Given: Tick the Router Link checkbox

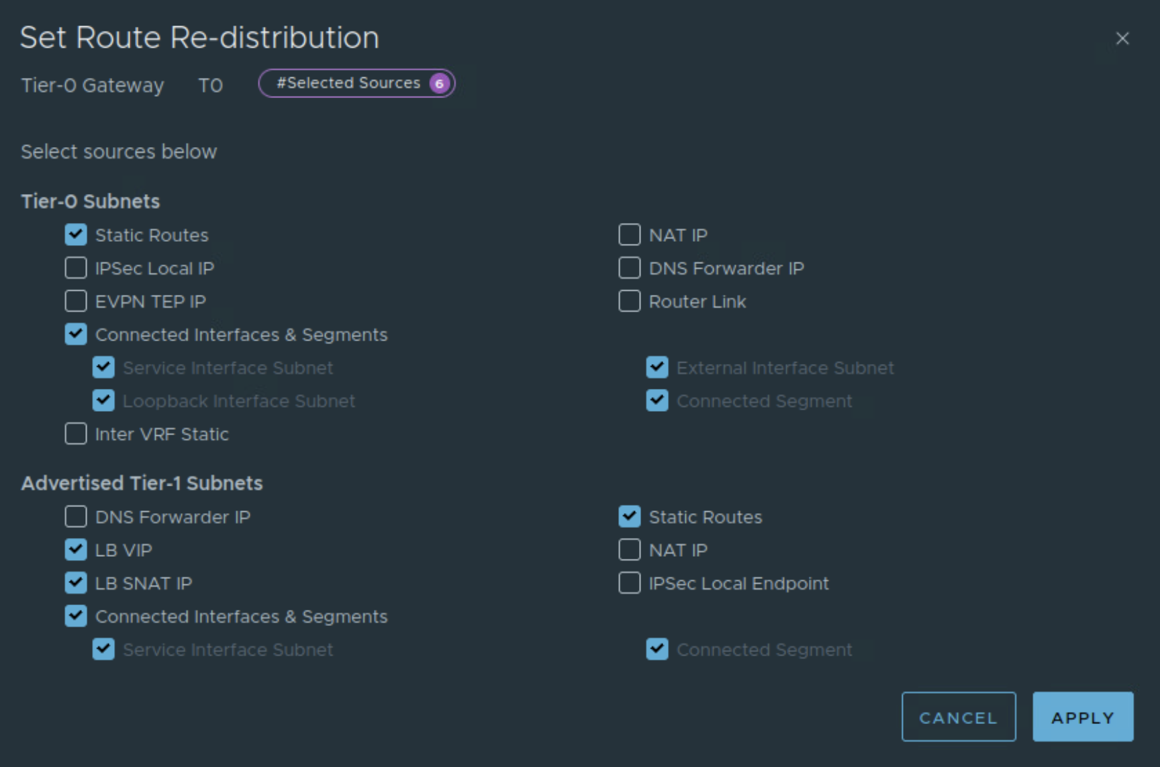Looking at the screenshot, I should click(629, 302).
